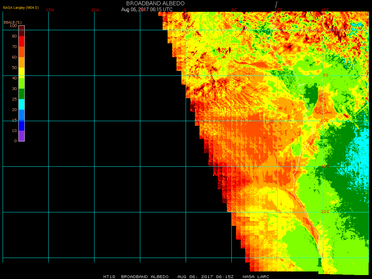Click the MT10 text in the footer
Image resolution: width=372 pixels, height=279 pixels.
coord(109,277)
